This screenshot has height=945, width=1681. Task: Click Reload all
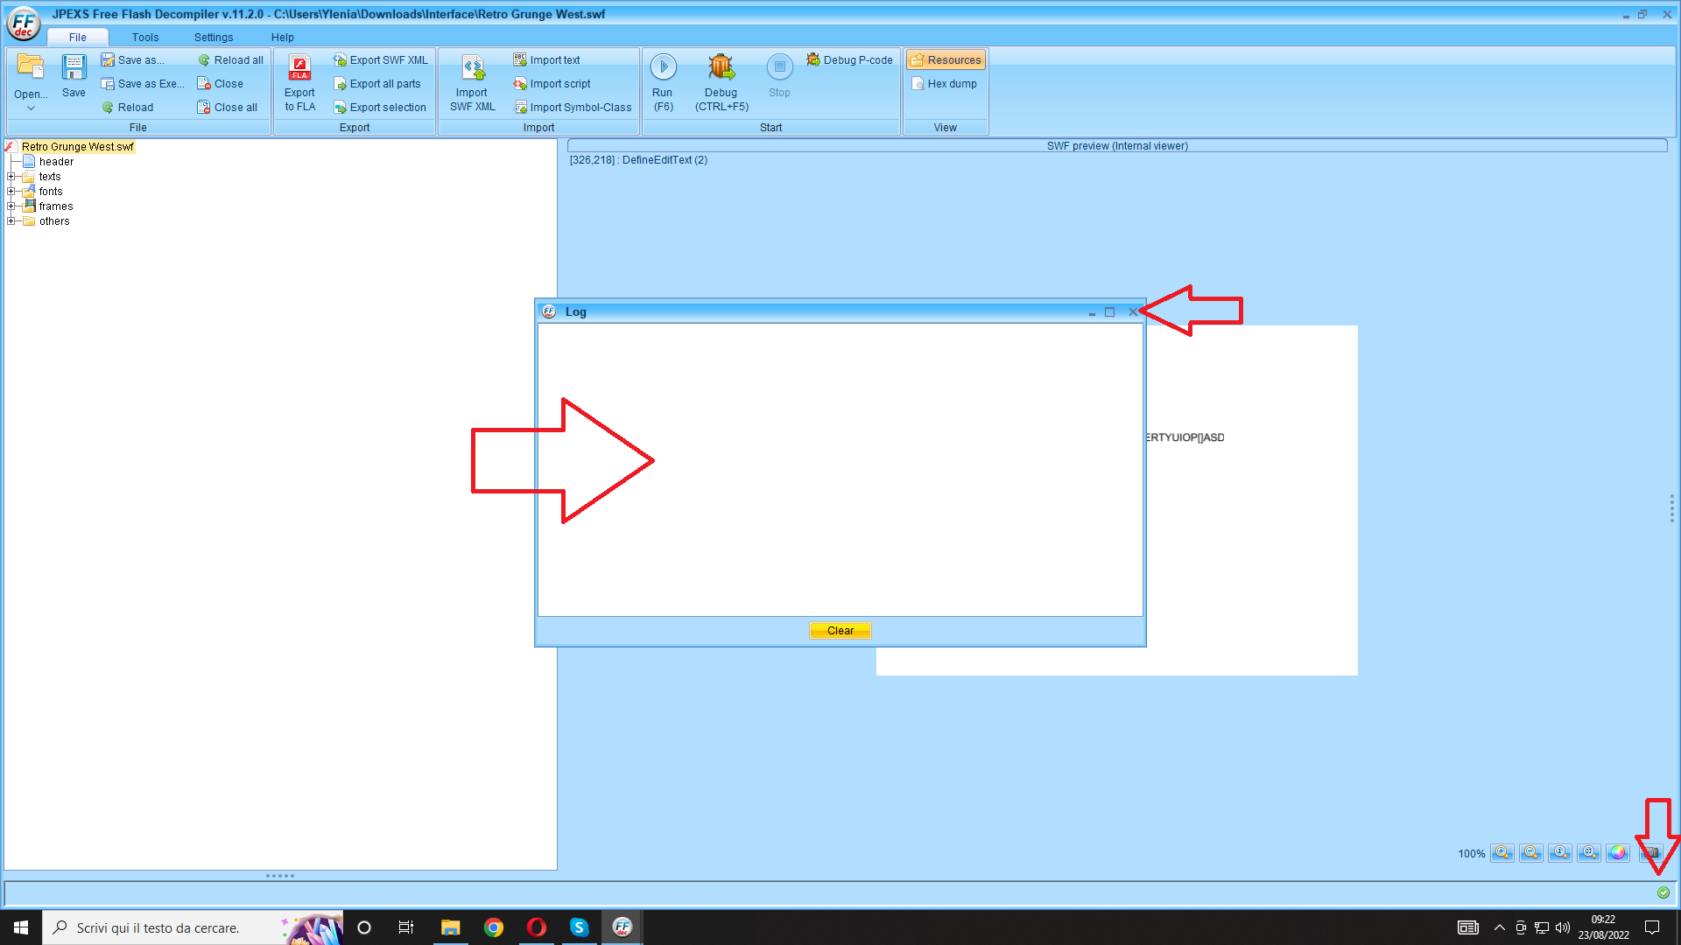click(231, 60)
